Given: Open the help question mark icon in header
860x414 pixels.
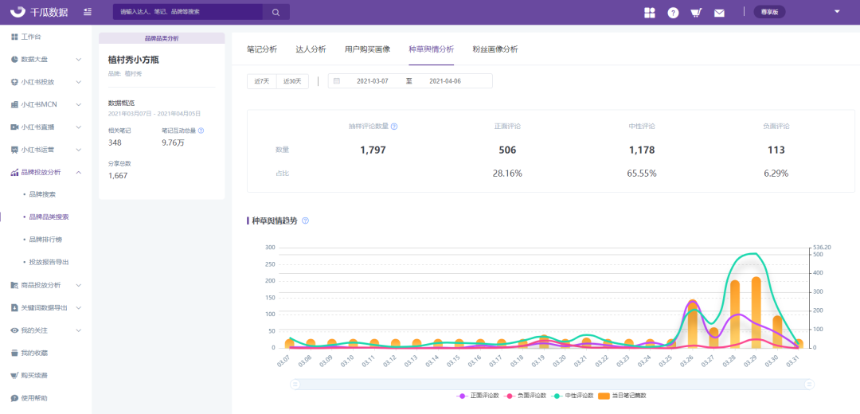Looking at the screenshot, I should point(673,13).
